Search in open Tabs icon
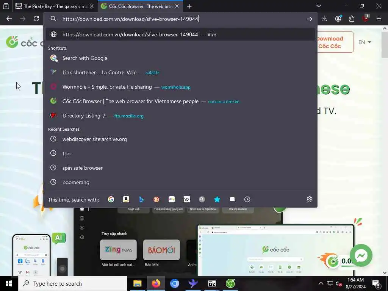Screen dimensions: 388x291 232,199
